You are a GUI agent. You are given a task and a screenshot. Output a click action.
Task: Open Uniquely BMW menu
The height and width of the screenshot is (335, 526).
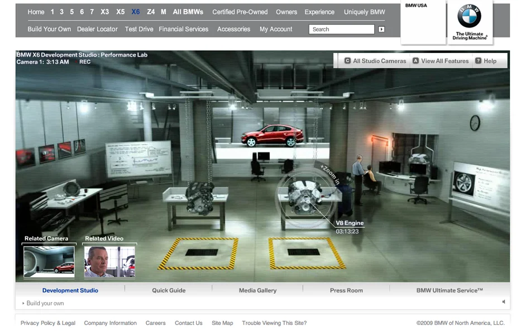(x=364, y=12)
